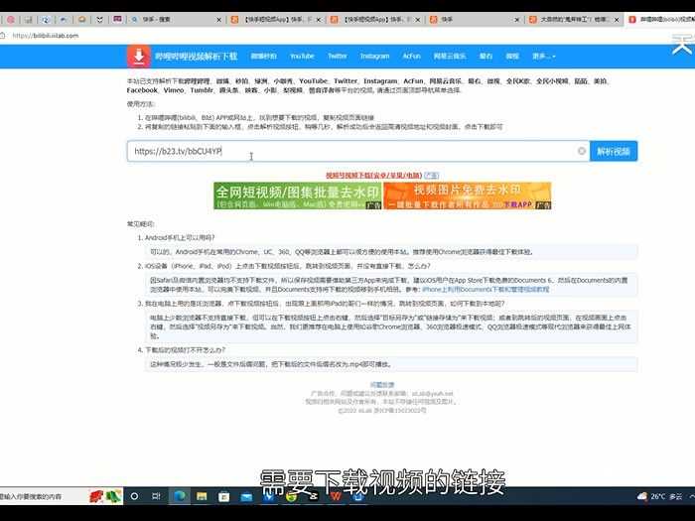This screenshot has width=695, height=521.
Task: Click the browser address bar URL
Action: click(x=46, y=36)
